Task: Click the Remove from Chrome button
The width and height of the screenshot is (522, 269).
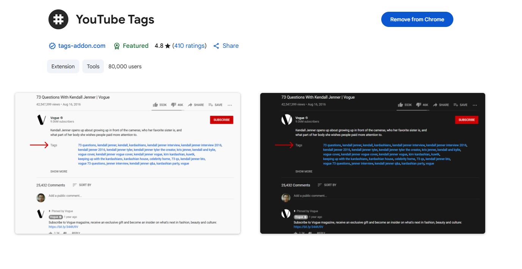Action: pos(417,19)
